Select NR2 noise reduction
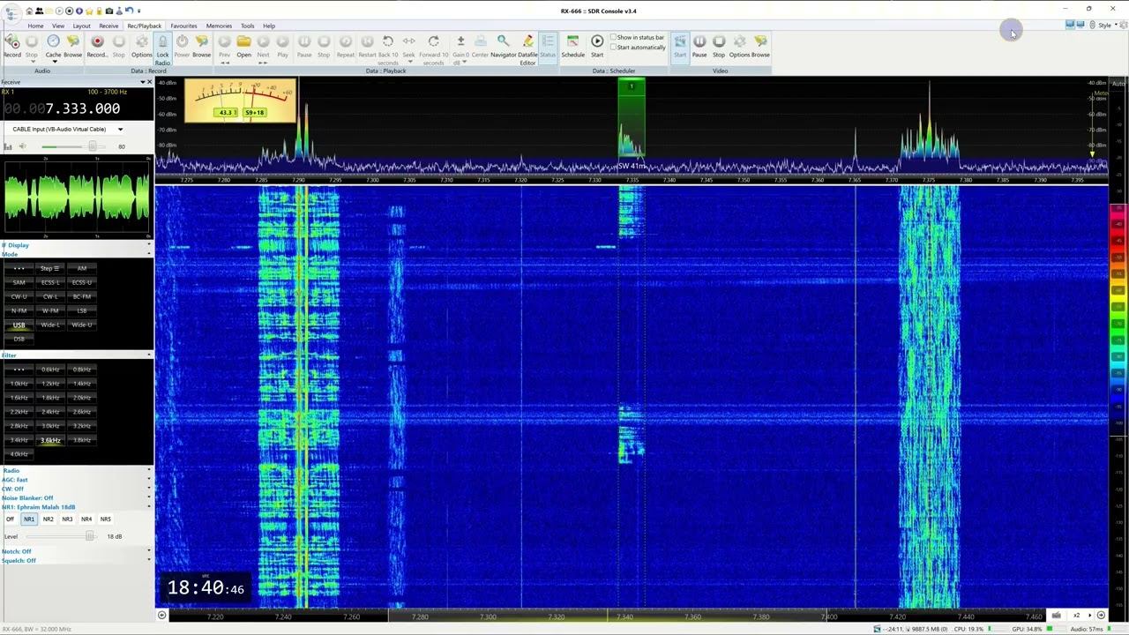Screen dimensions: 1129x635 click(x=48, y=519)
